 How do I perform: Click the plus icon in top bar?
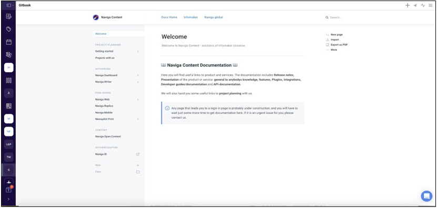click(408, 5)
